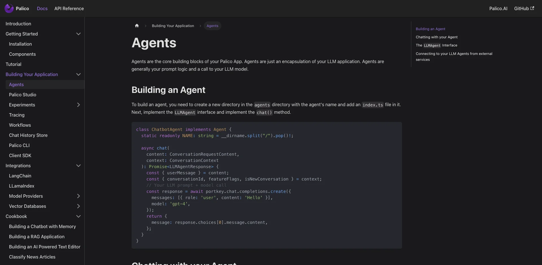Click the Building Your Application breadcrumb
Viewport: 542px width, 265px height.
click(x=173, y=26)
